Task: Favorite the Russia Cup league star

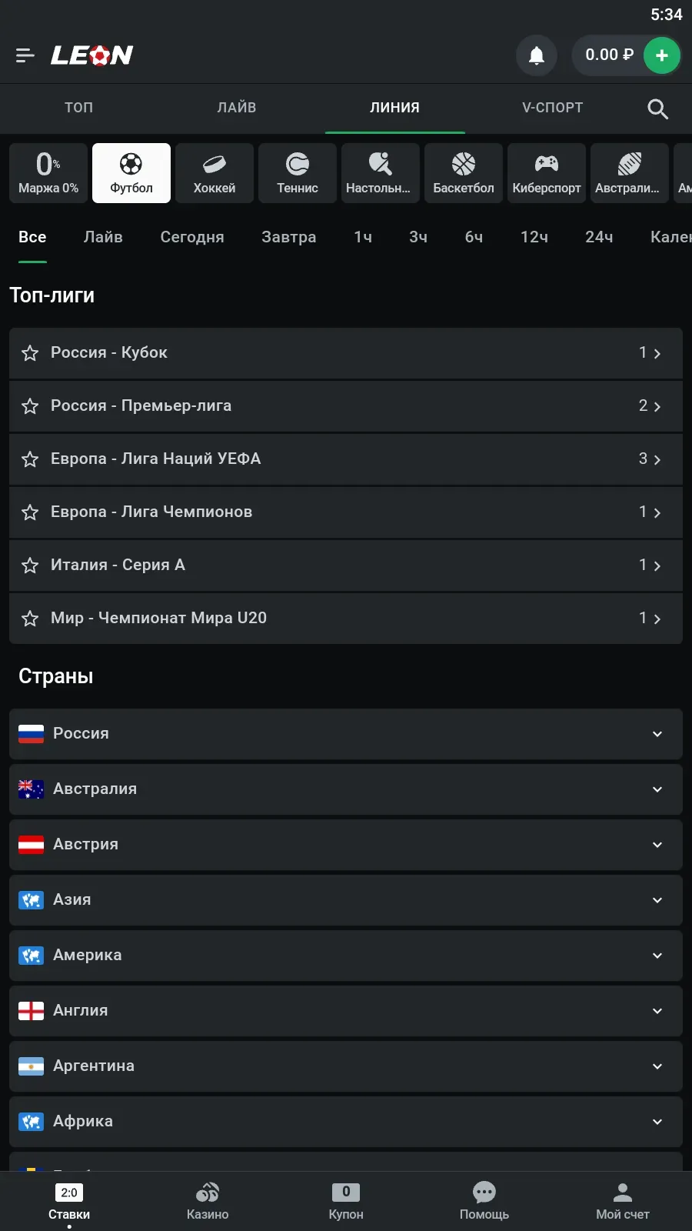Action: pos(30,353)
